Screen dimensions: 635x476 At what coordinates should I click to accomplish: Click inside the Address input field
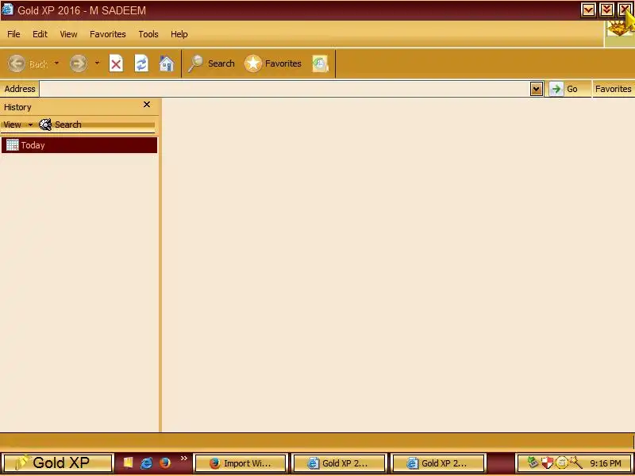click(284, 89)
